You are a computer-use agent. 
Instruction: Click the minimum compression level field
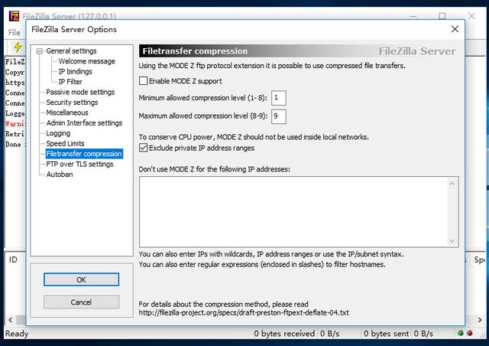click(x=279, y=98)
